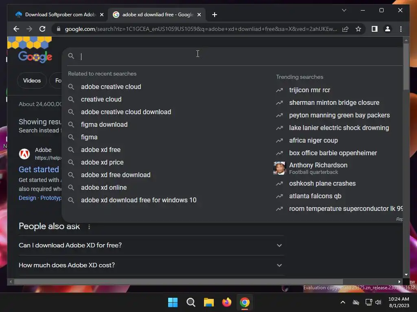
Task: Open trending lake lanier electric shock drowning
Action: coord(339,128)
